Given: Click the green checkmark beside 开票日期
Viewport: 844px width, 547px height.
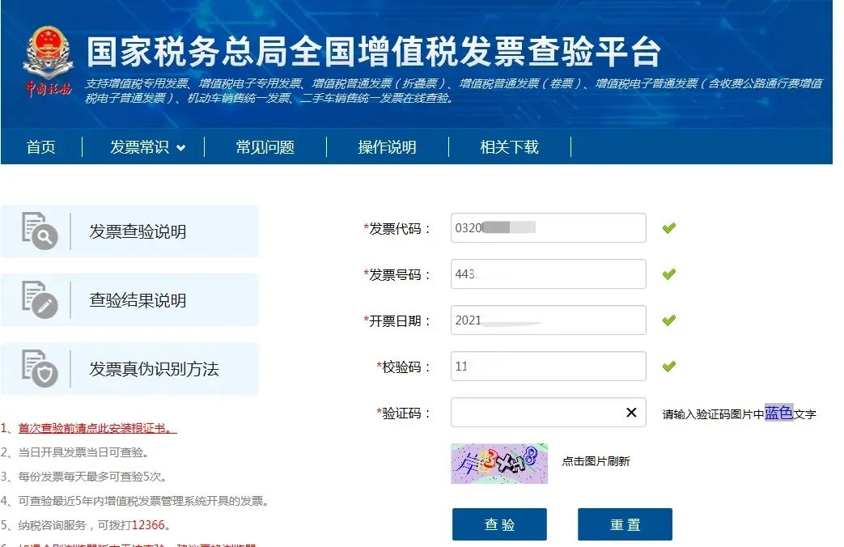Looking at the screenshot, I should tap(669, 320).
